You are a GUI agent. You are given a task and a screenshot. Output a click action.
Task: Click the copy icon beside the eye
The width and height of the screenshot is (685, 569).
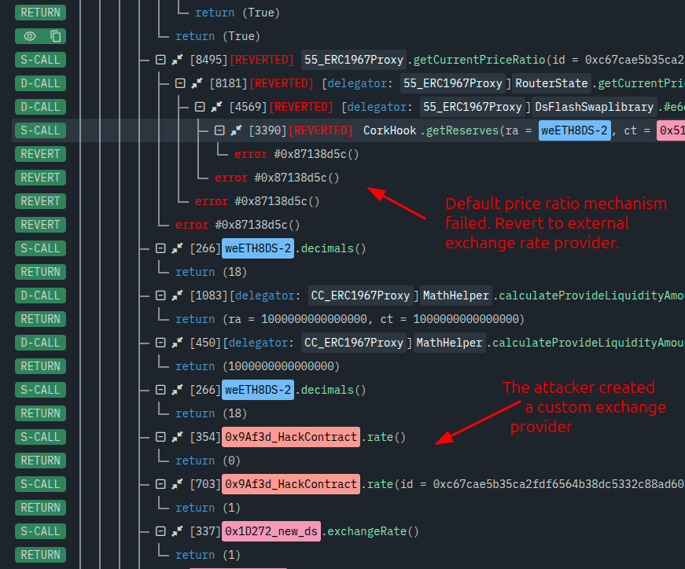pyautogui.click(x=55, y=36)
